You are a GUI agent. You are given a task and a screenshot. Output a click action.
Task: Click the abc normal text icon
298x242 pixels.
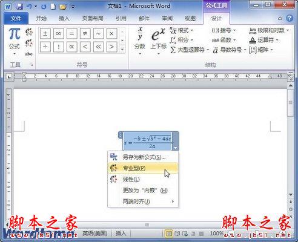pyautogui.click(x=29, y=54)
